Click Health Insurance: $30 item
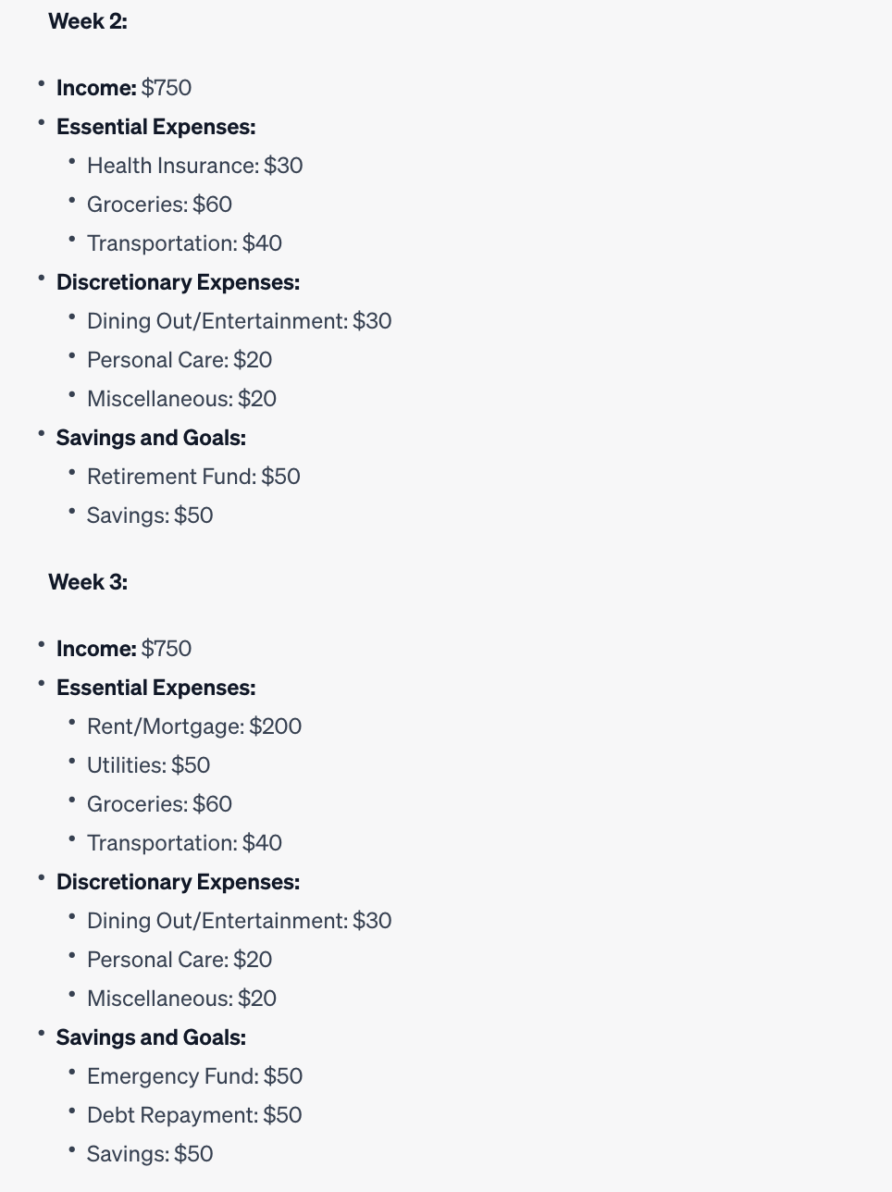This screenshot has width=892, height=1192. (195, 166)
